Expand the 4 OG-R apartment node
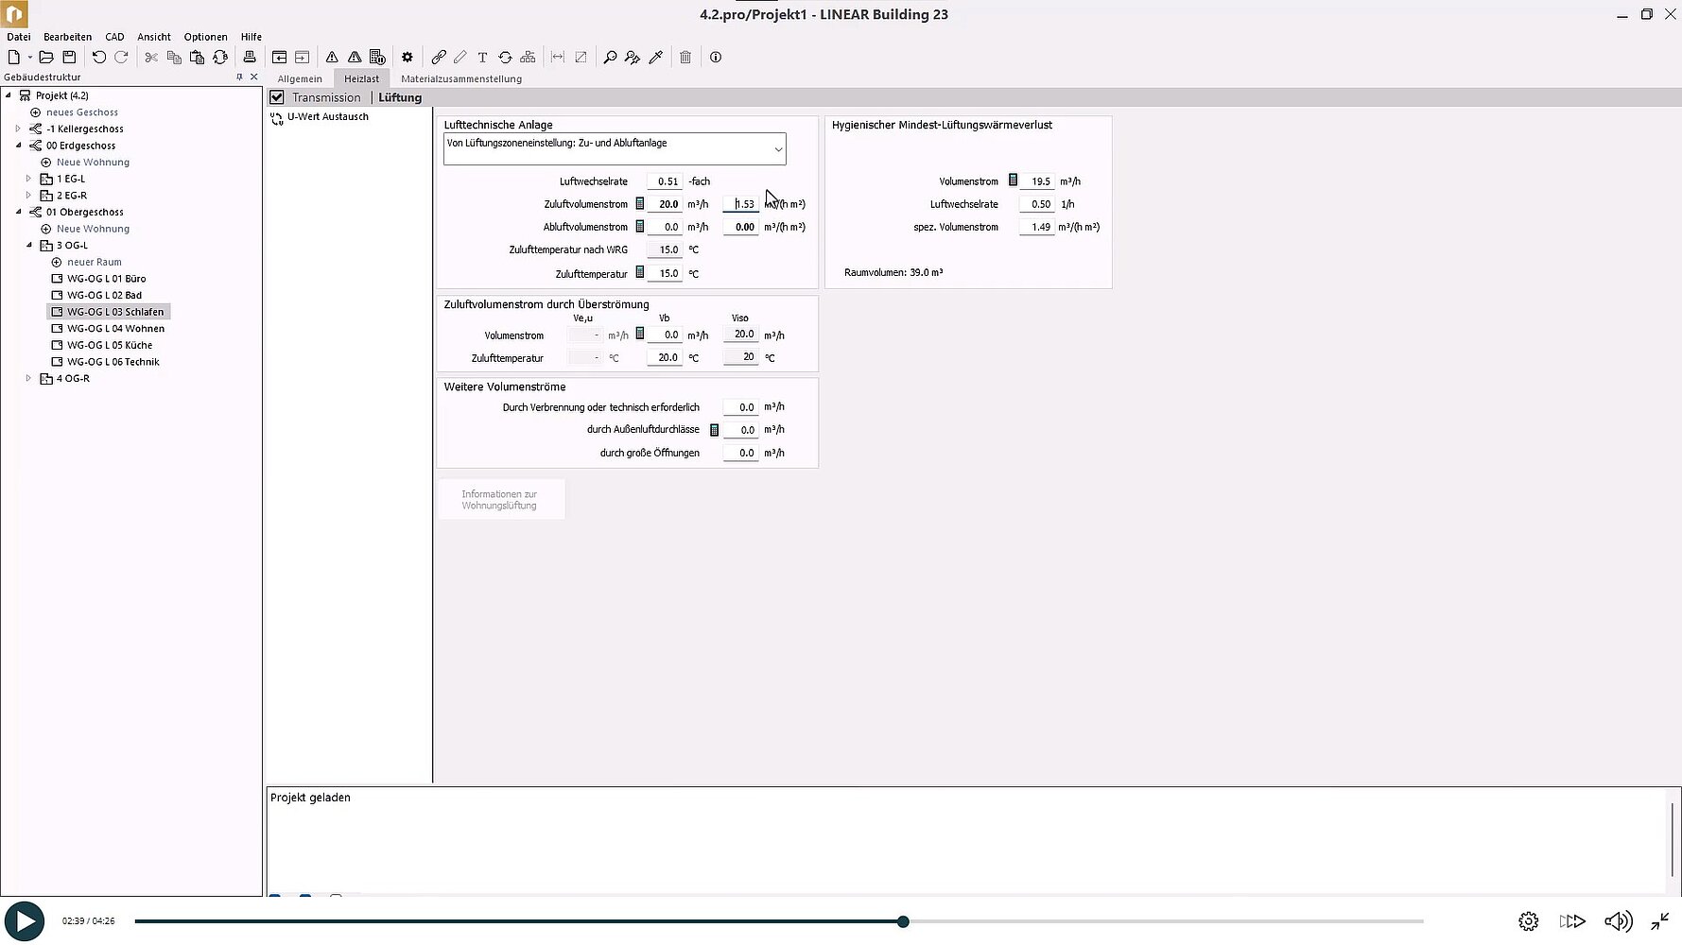 28,378
